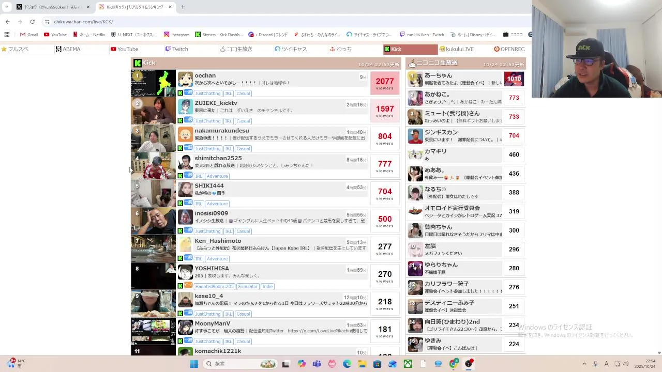Open the rank 6 inosisi0909 stream thumbnail

153,221
